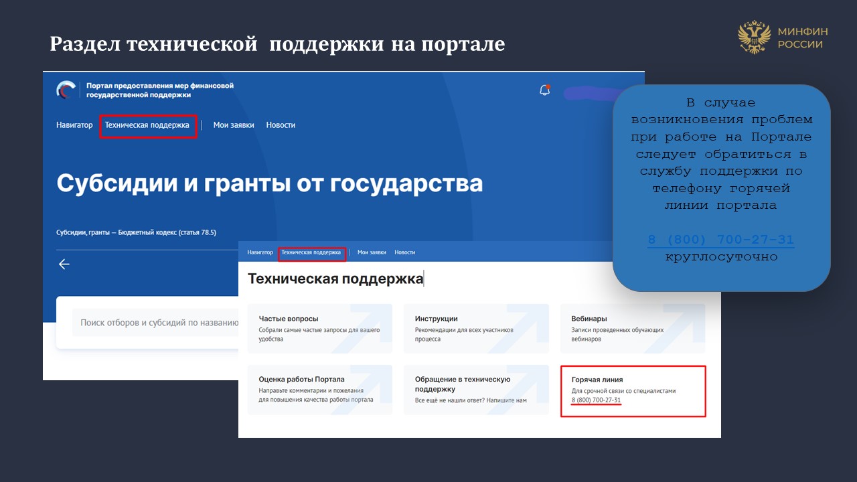The width and height of the screenshot is (857, 482).
Task: Click the notification bell icon
Action: tap(544, 90)
